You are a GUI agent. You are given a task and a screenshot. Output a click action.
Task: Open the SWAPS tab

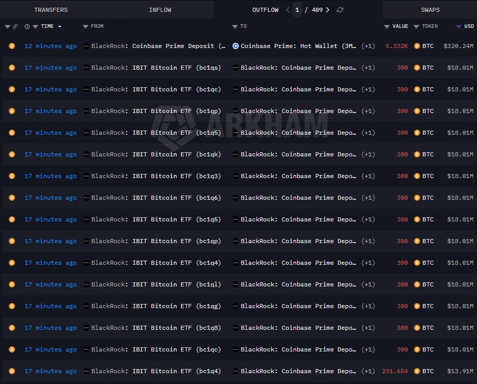430,10
